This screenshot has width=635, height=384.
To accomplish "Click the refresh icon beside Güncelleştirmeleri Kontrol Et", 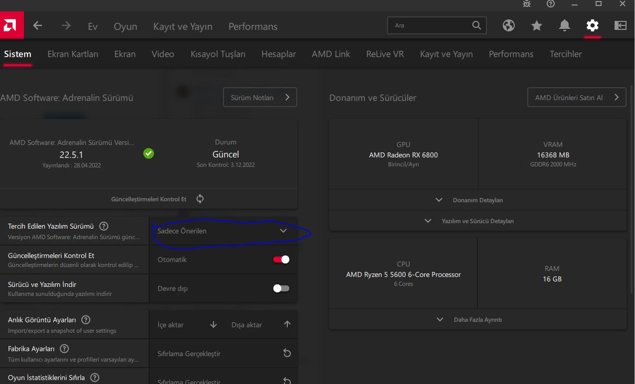I will (x=200, y=199).
